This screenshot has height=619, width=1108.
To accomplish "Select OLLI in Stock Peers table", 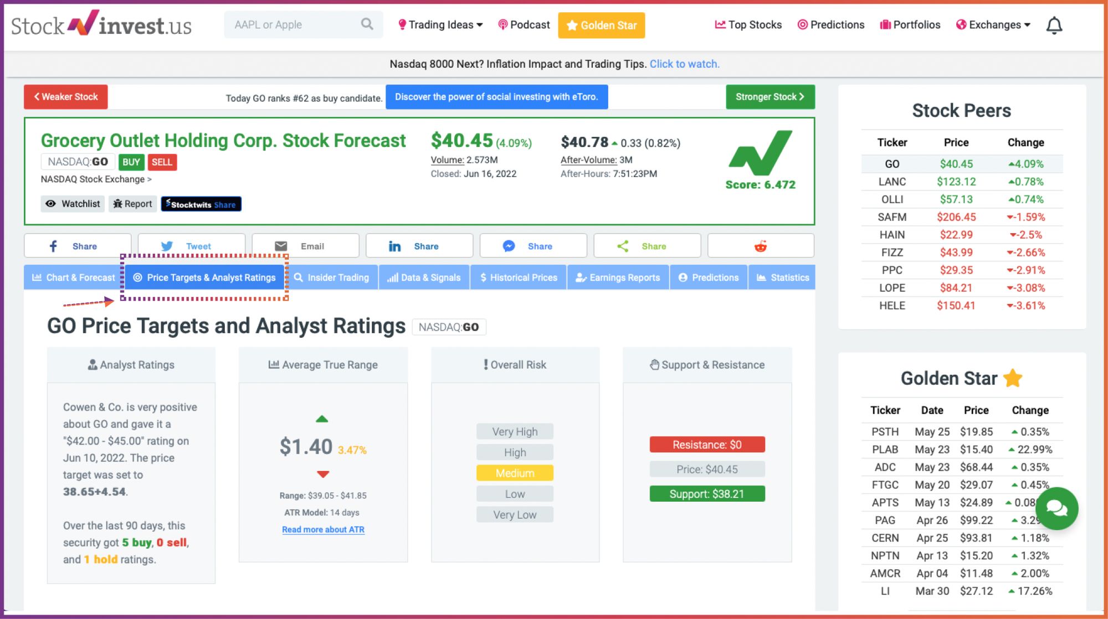I will pyautogui.click(x=892, y=199).
